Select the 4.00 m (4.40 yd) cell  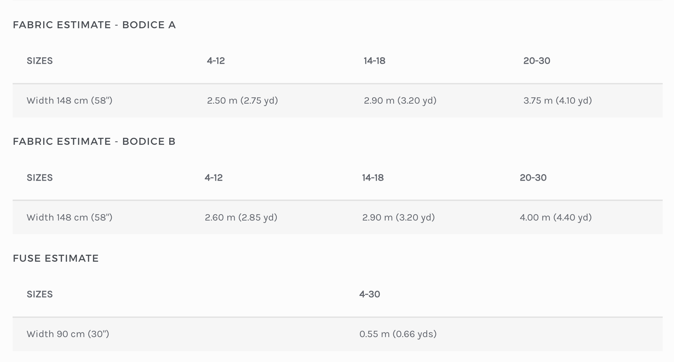(x=556, y=217)
